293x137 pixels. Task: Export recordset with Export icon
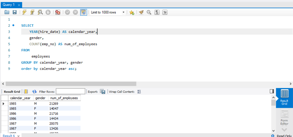(102, 92)
